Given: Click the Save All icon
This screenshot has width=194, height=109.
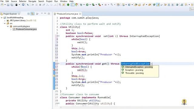Looking at the screenshot, I should 12,5.
